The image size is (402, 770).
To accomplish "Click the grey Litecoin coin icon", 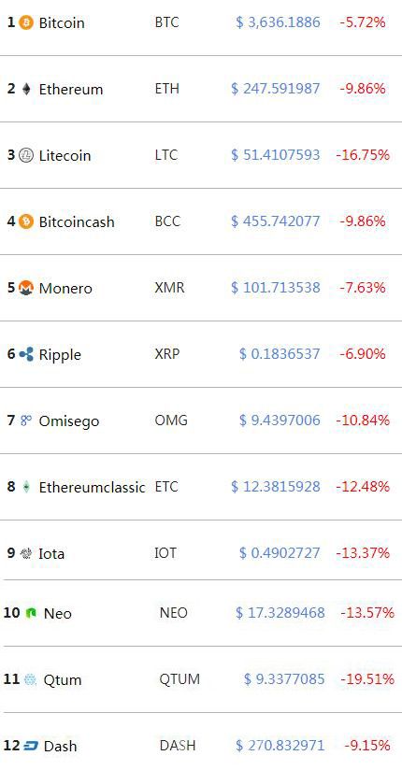I will point(26,155).
